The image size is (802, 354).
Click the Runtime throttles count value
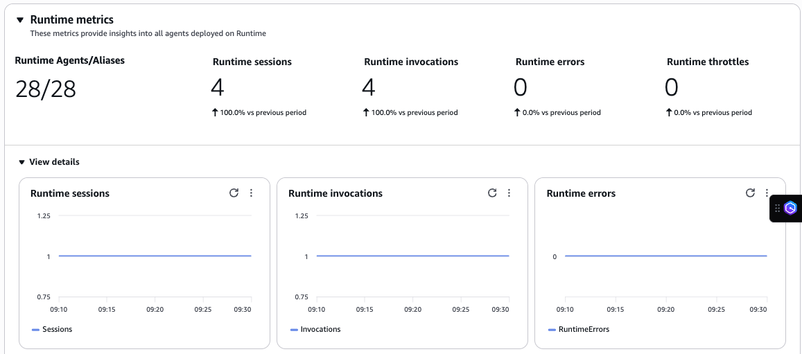[671, 87]
